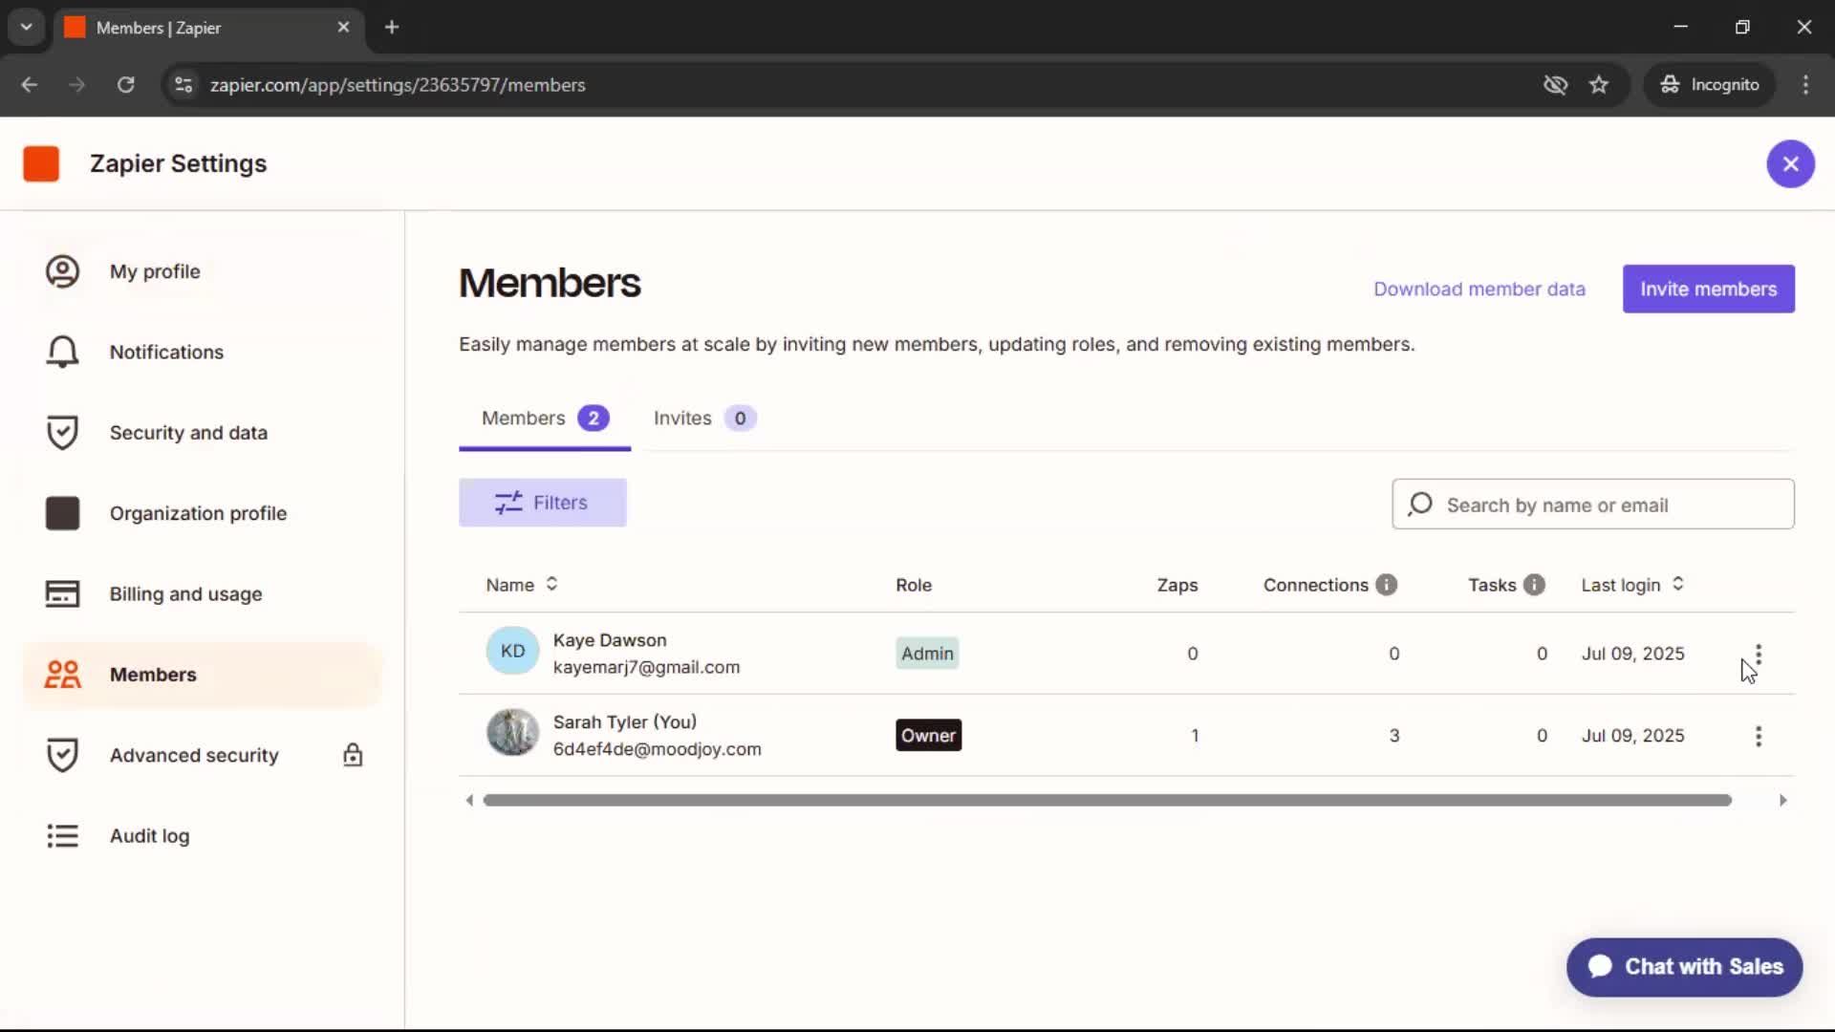Screen dimensions: 1835x1032
Task: Click the horizontal table scrollbar thumb
Action: click(1107, 800)
